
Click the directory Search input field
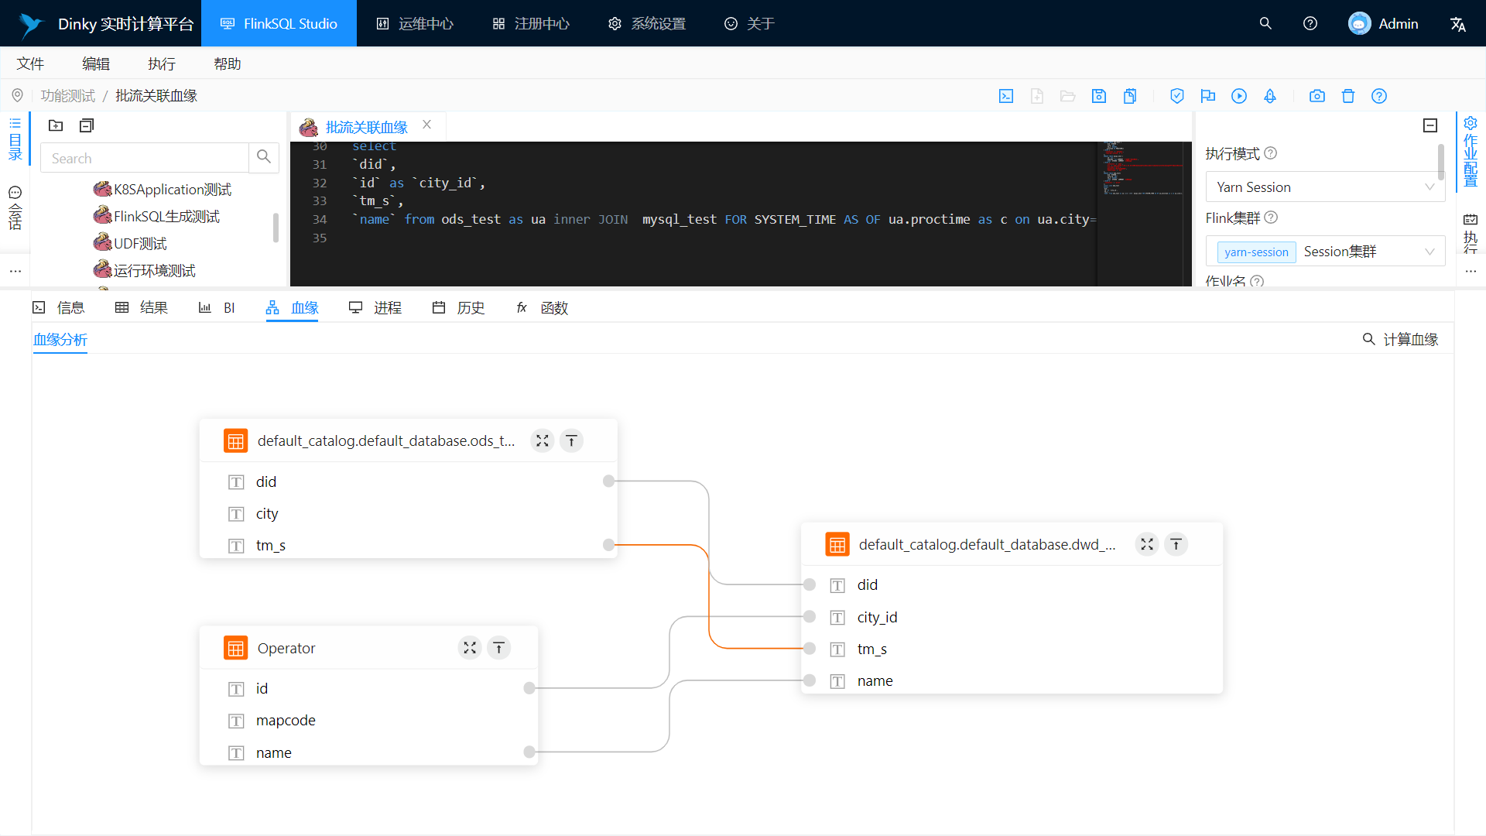(x=145, y=158)
